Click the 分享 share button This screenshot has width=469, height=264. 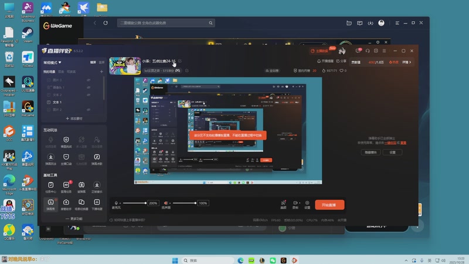tap(341, 61)
